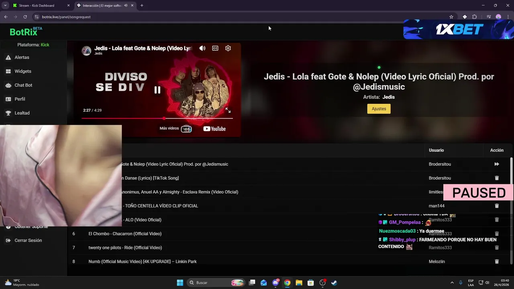Open the Windows Start menu
This screenshot has width=514, height=289.
(180, 283)
